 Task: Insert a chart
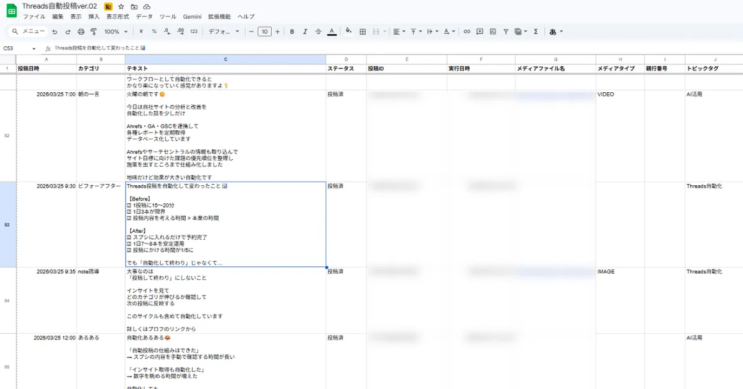pos(493,32)
